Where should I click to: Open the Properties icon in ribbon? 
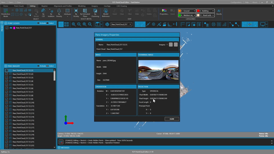coord(164,12)
